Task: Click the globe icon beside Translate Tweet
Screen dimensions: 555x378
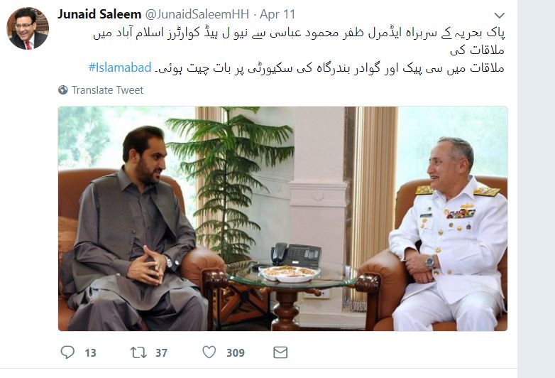Action: pos(63,90)
